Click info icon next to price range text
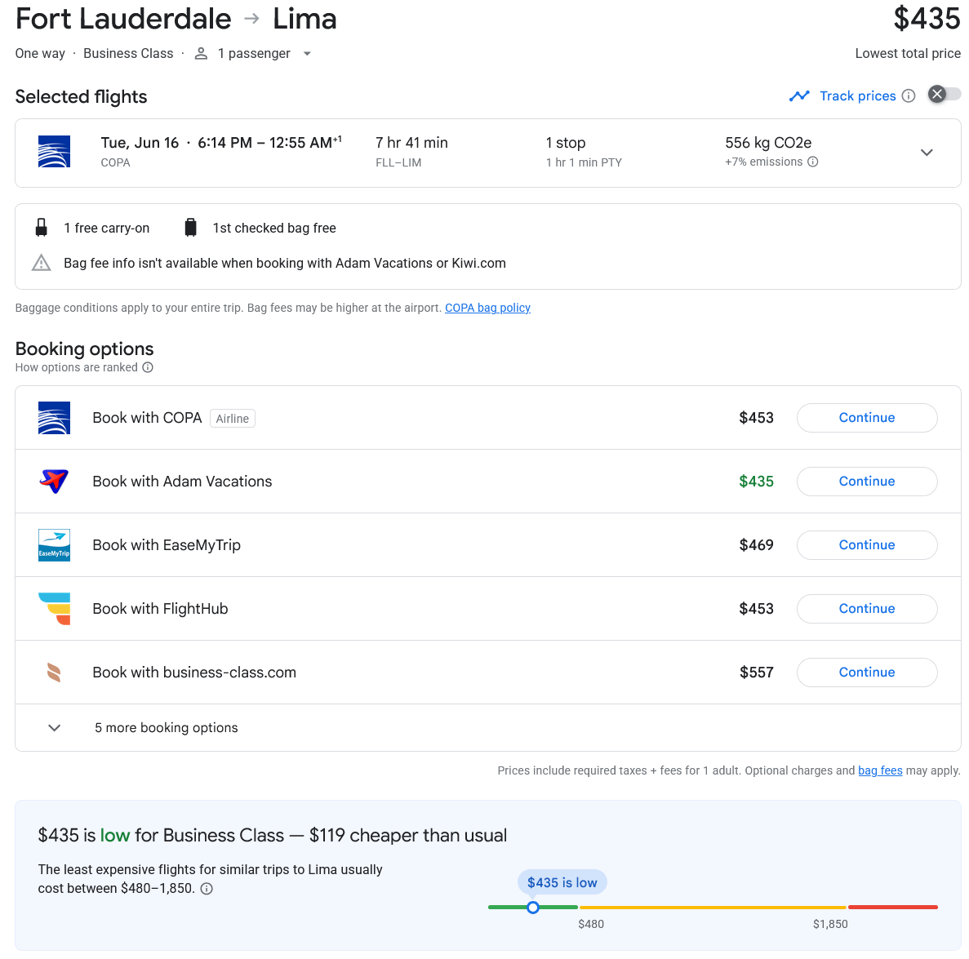 (x=207, y=889)
